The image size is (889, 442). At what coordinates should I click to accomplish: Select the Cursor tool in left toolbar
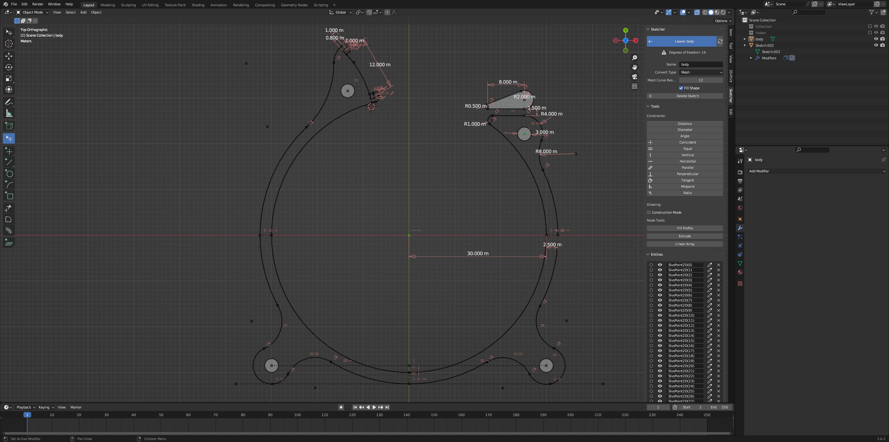click(x=9, y=44)
